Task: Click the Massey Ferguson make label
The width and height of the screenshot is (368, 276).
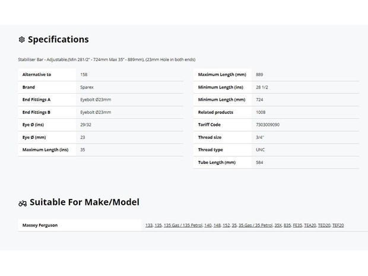Action: point(40,225)
